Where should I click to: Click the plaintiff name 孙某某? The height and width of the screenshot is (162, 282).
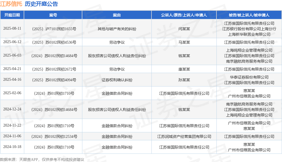point(184,80)
